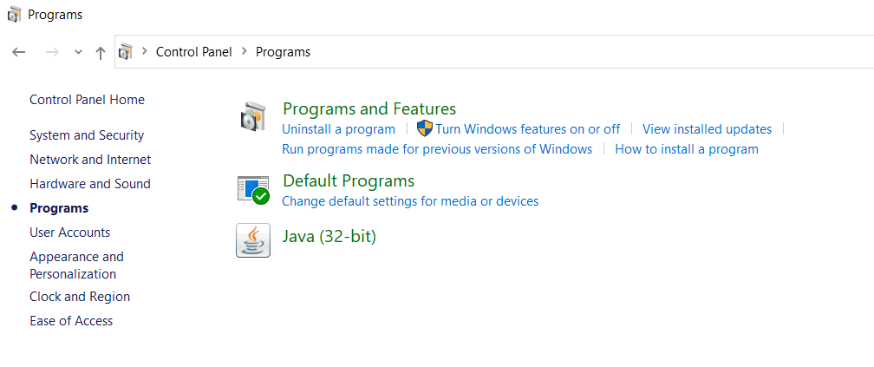Select System and Security in sidebar
This screenshot has width=874, height=367.
point(87,135)
